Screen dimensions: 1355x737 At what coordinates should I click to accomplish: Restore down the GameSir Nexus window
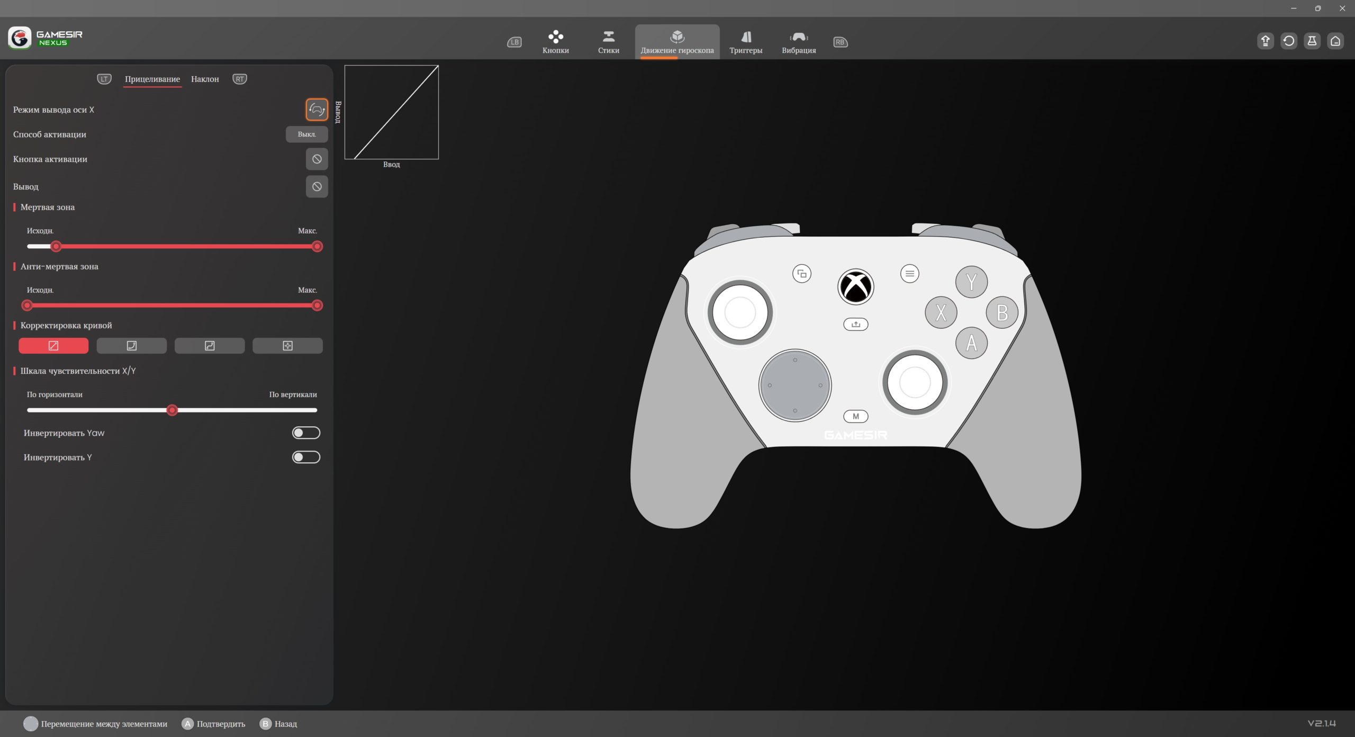1318,8
